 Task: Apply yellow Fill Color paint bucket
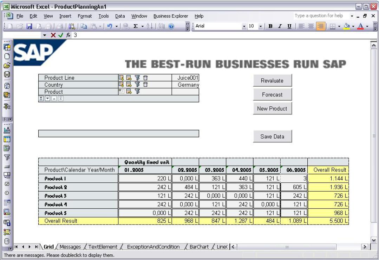tap(347, 26)
